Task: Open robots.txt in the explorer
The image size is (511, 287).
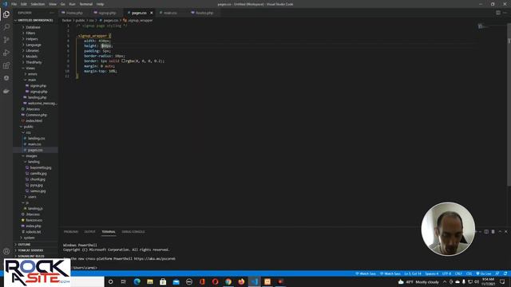Action: 34,232
